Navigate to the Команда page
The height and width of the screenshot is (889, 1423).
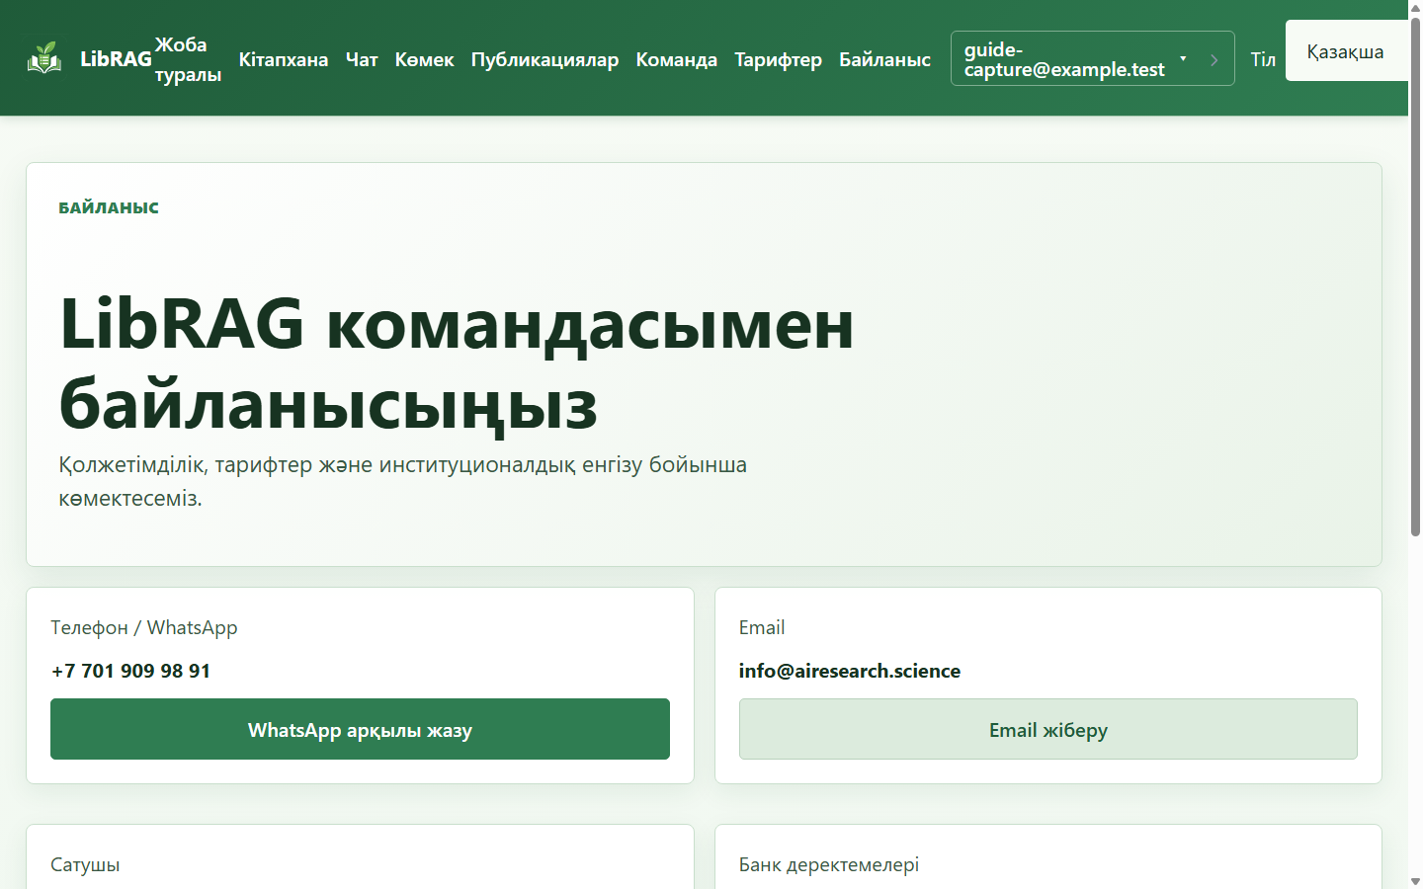677,59
